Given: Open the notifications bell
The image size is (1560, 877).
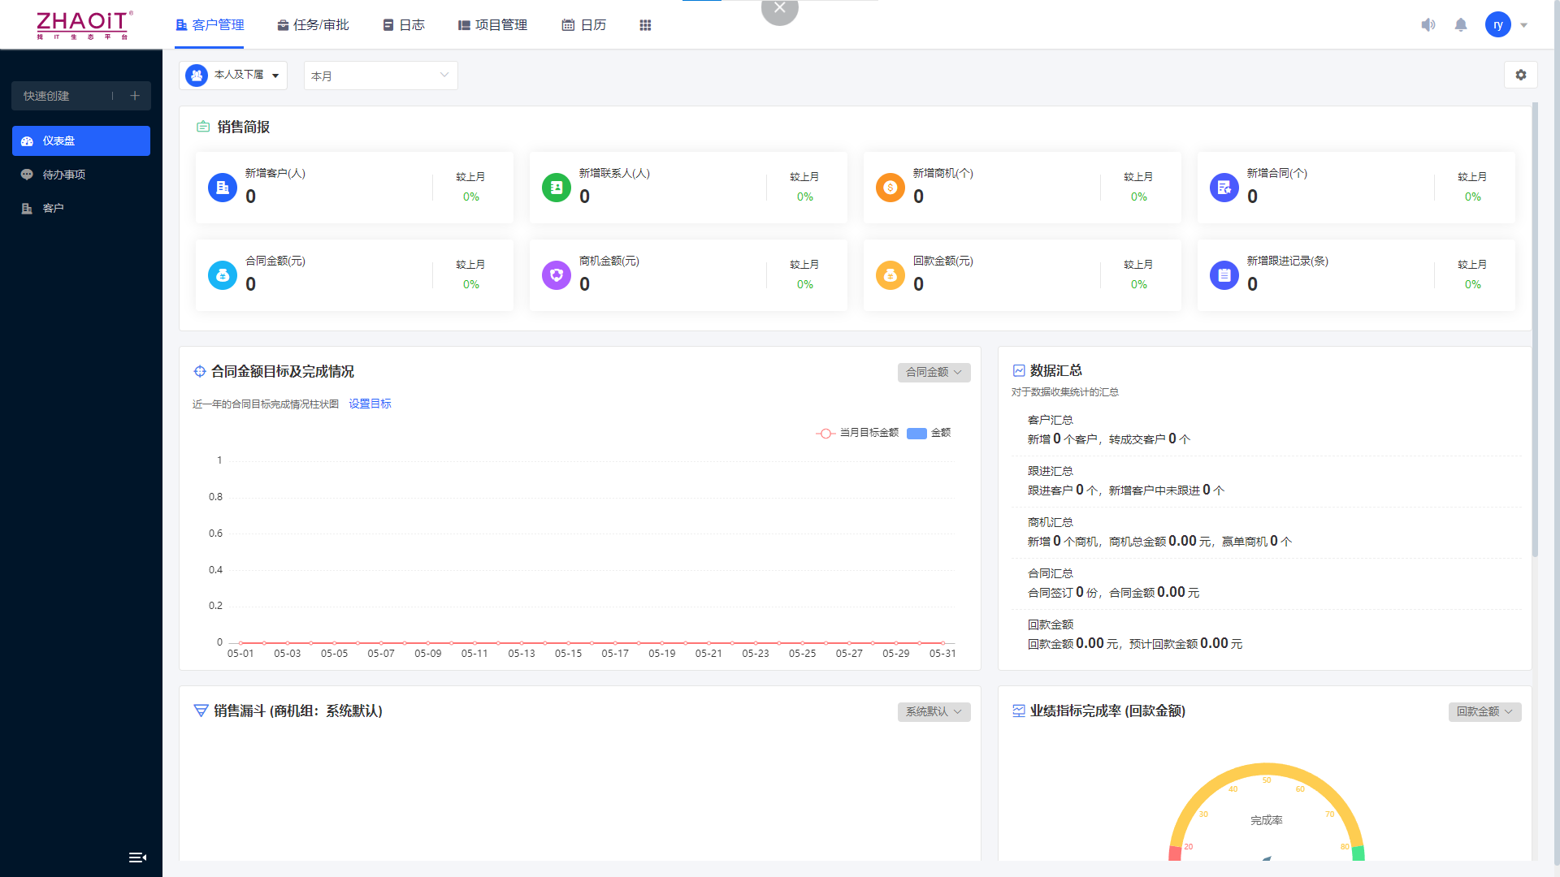Looking at the screenshot, I should (1461, 25).
